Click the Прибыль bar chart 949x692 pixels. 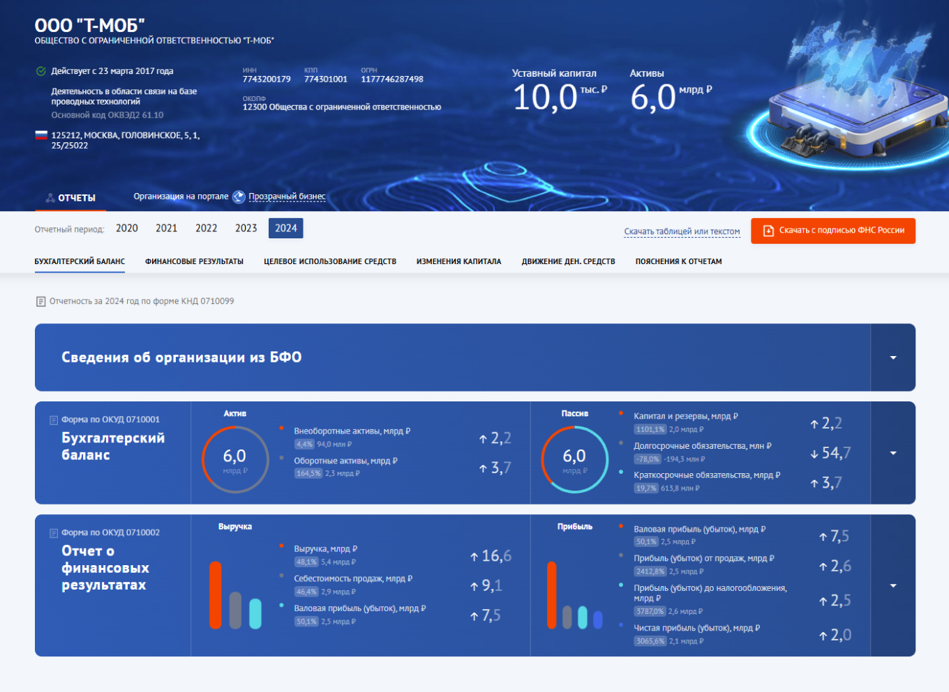(x=575, y=595)
